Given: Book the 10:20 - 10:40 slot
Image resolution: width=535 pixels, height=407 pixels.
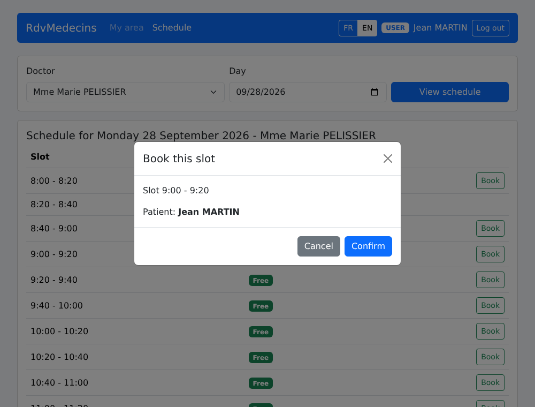Looking at the screenshot, I should (490, 357).
